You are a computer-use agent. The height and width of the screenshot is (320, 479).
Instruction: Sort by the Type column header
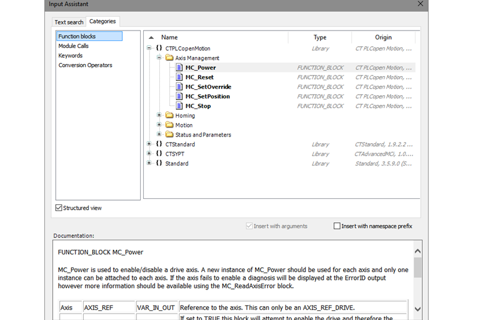[320, 37]
